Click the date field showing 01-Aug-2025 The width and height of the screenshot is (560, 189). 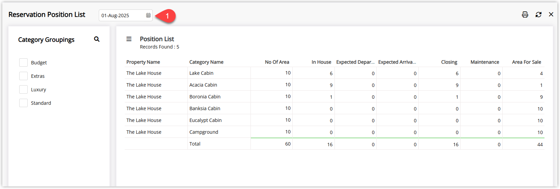[125, 15]
